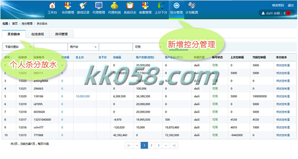Click 放水值 0 for player 777888
Viewport: 298px width, 159px height.
coord(62,135)
